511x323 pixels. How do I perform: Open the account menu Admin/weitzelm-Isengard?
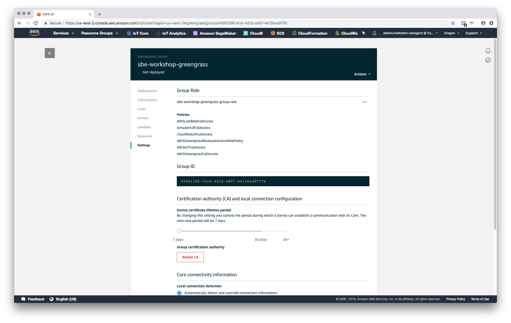click(410, 33)
